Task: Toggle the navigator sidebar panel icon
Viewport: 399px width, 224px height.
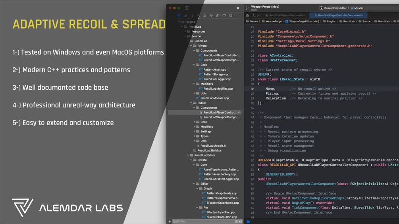Action: click(187, 8)
